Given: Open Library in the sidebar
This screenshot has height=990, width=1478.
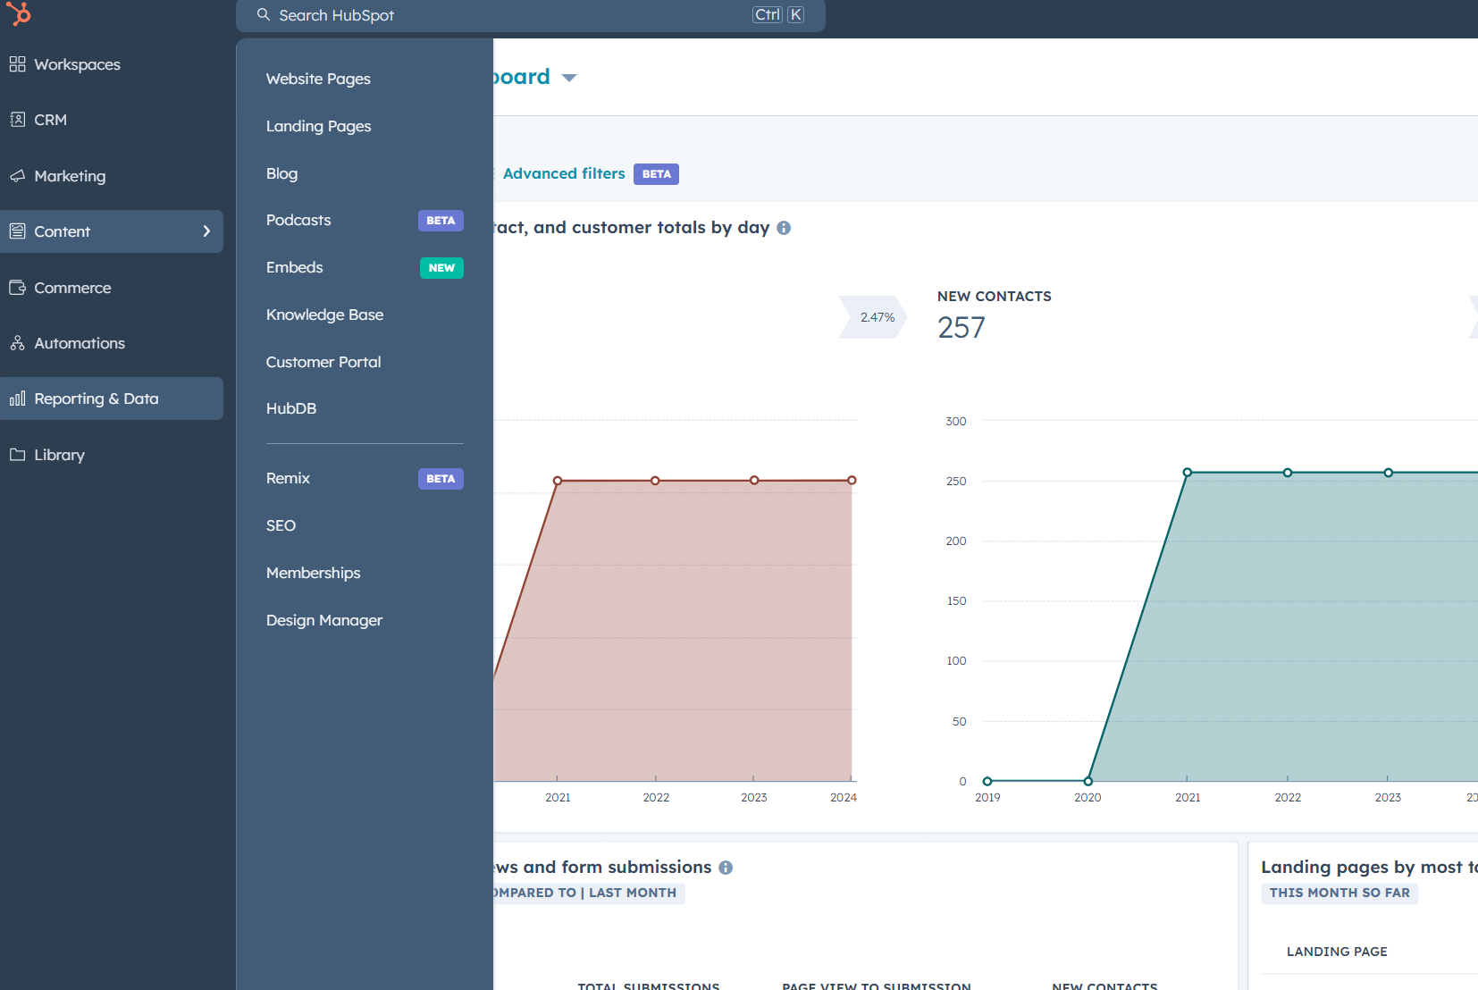Looking at the screenshot, I should tap(112, 455).
